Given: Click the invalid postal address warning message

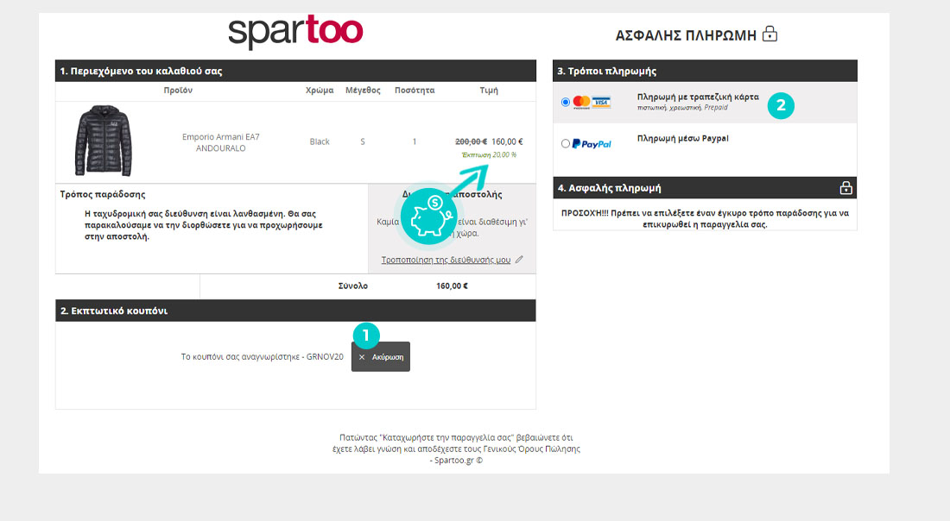Looking at the screenshot, I should click(x=204, y=225).
